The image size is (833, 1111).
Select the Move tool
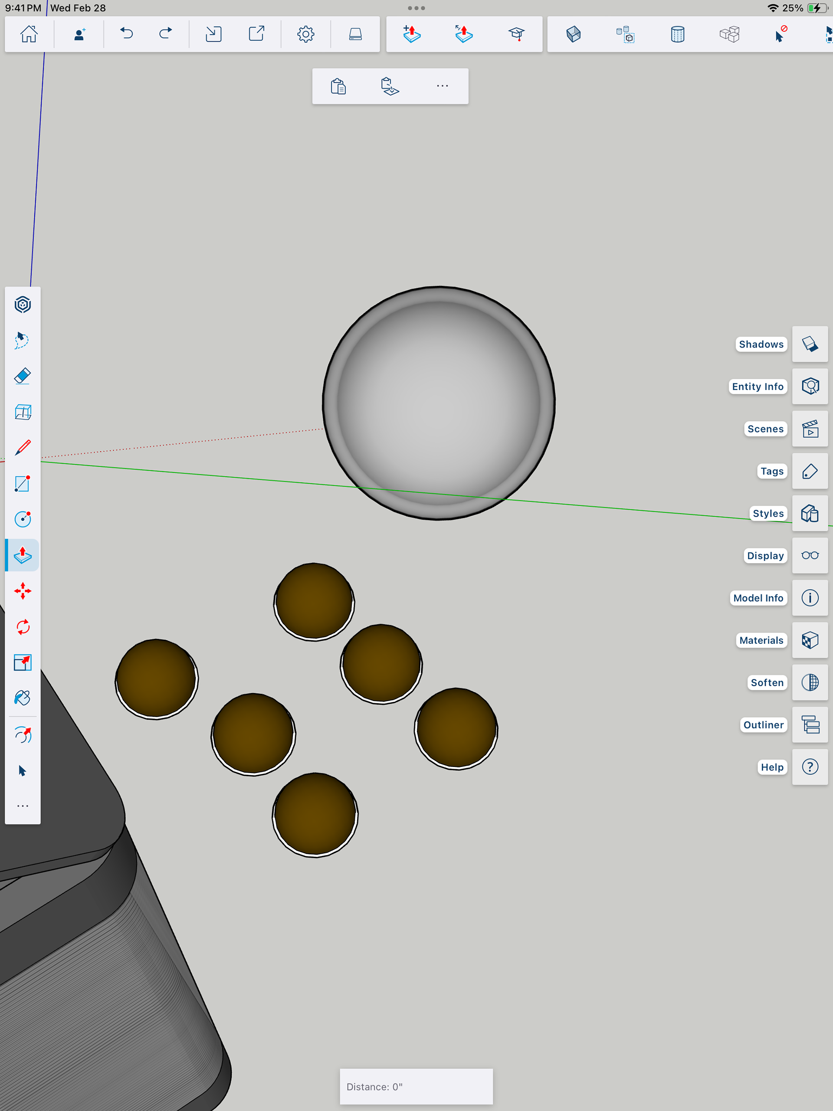coord(23,591)
